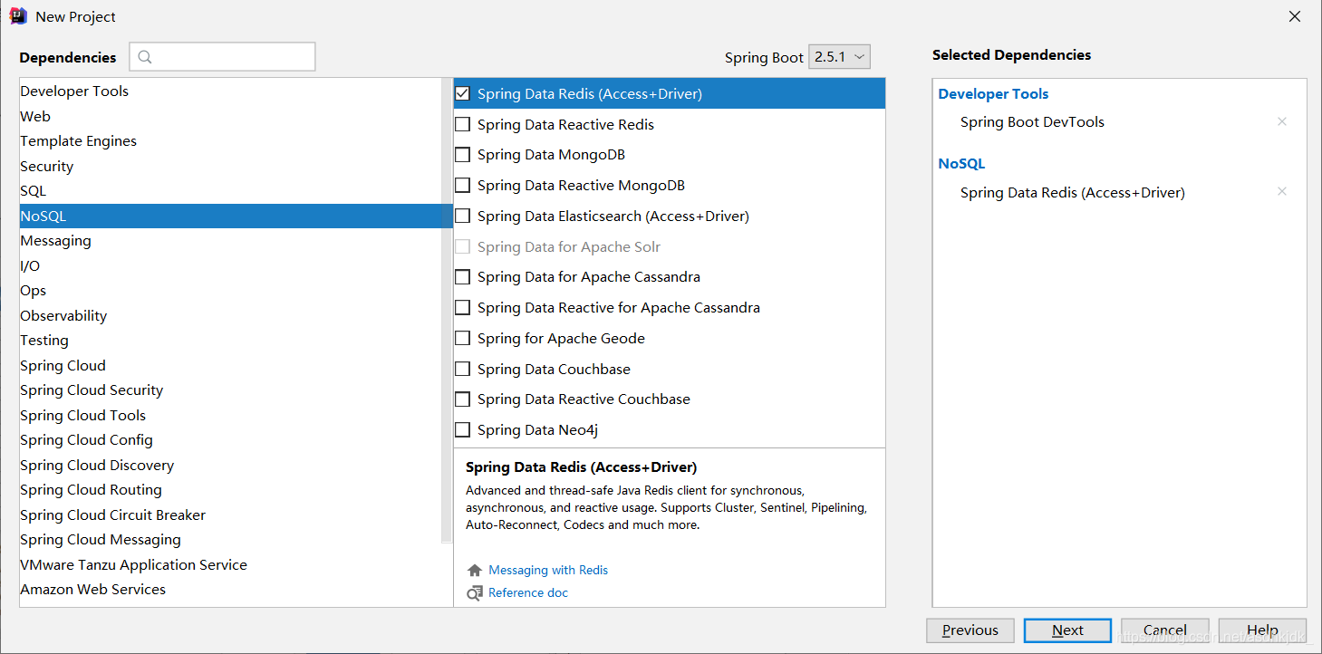The image size is (1322, 654).
Task: Click the IntelliJ IDEA logo icon
Action: point(18,16)
